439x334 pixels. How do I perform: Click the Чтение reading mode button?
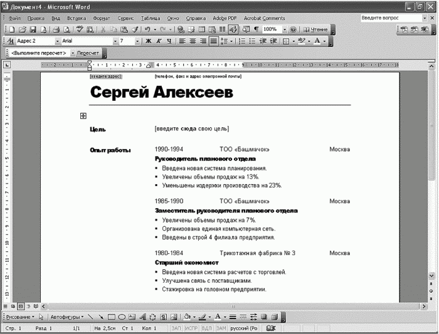(315, 29)
